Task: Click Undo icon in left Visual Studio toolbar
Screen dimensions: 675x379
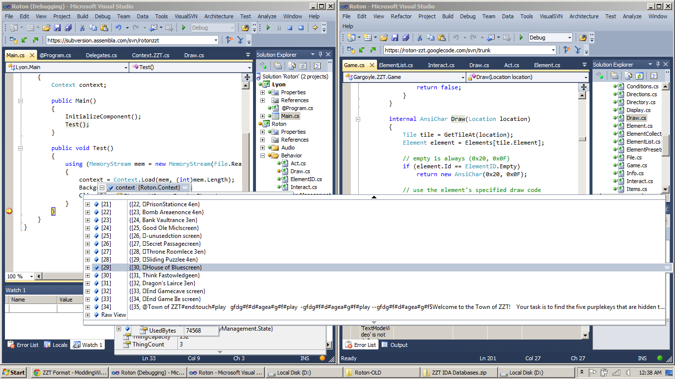Action: point(119,28)
